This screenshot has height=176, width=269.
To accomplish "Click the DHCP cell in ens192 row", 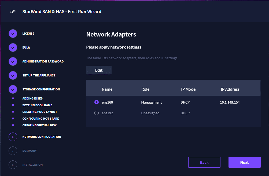I will (x=185, y=113).
